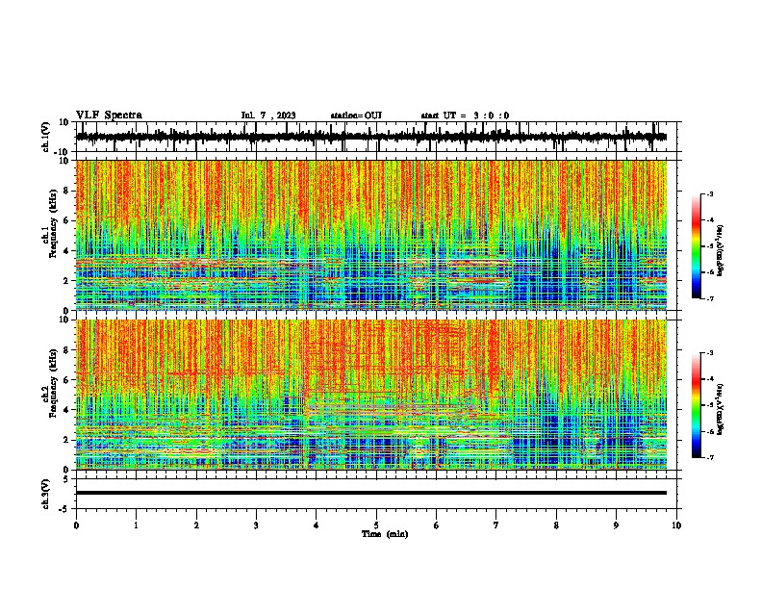The image size is (762, 589).
Task: Click the "ch.3(V)" axis label
Action: click(x=46, y=494)
